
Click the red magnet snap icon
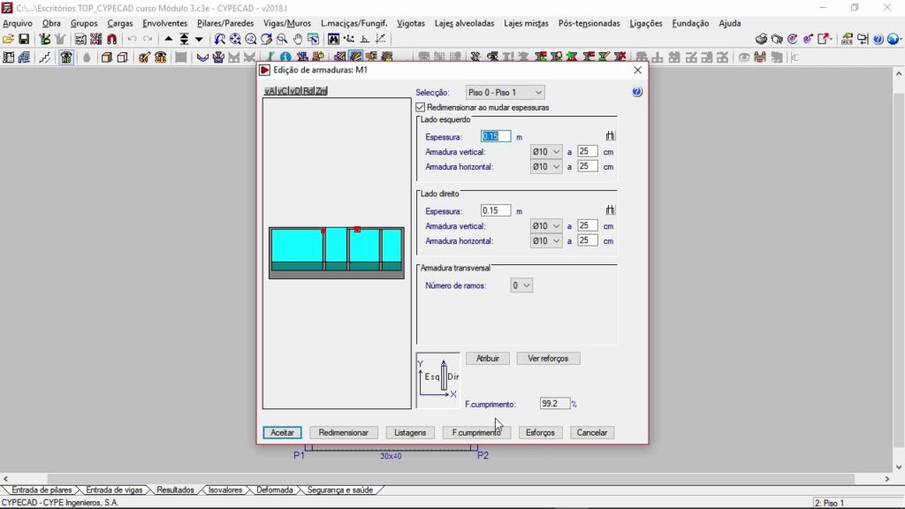(111, 39)
